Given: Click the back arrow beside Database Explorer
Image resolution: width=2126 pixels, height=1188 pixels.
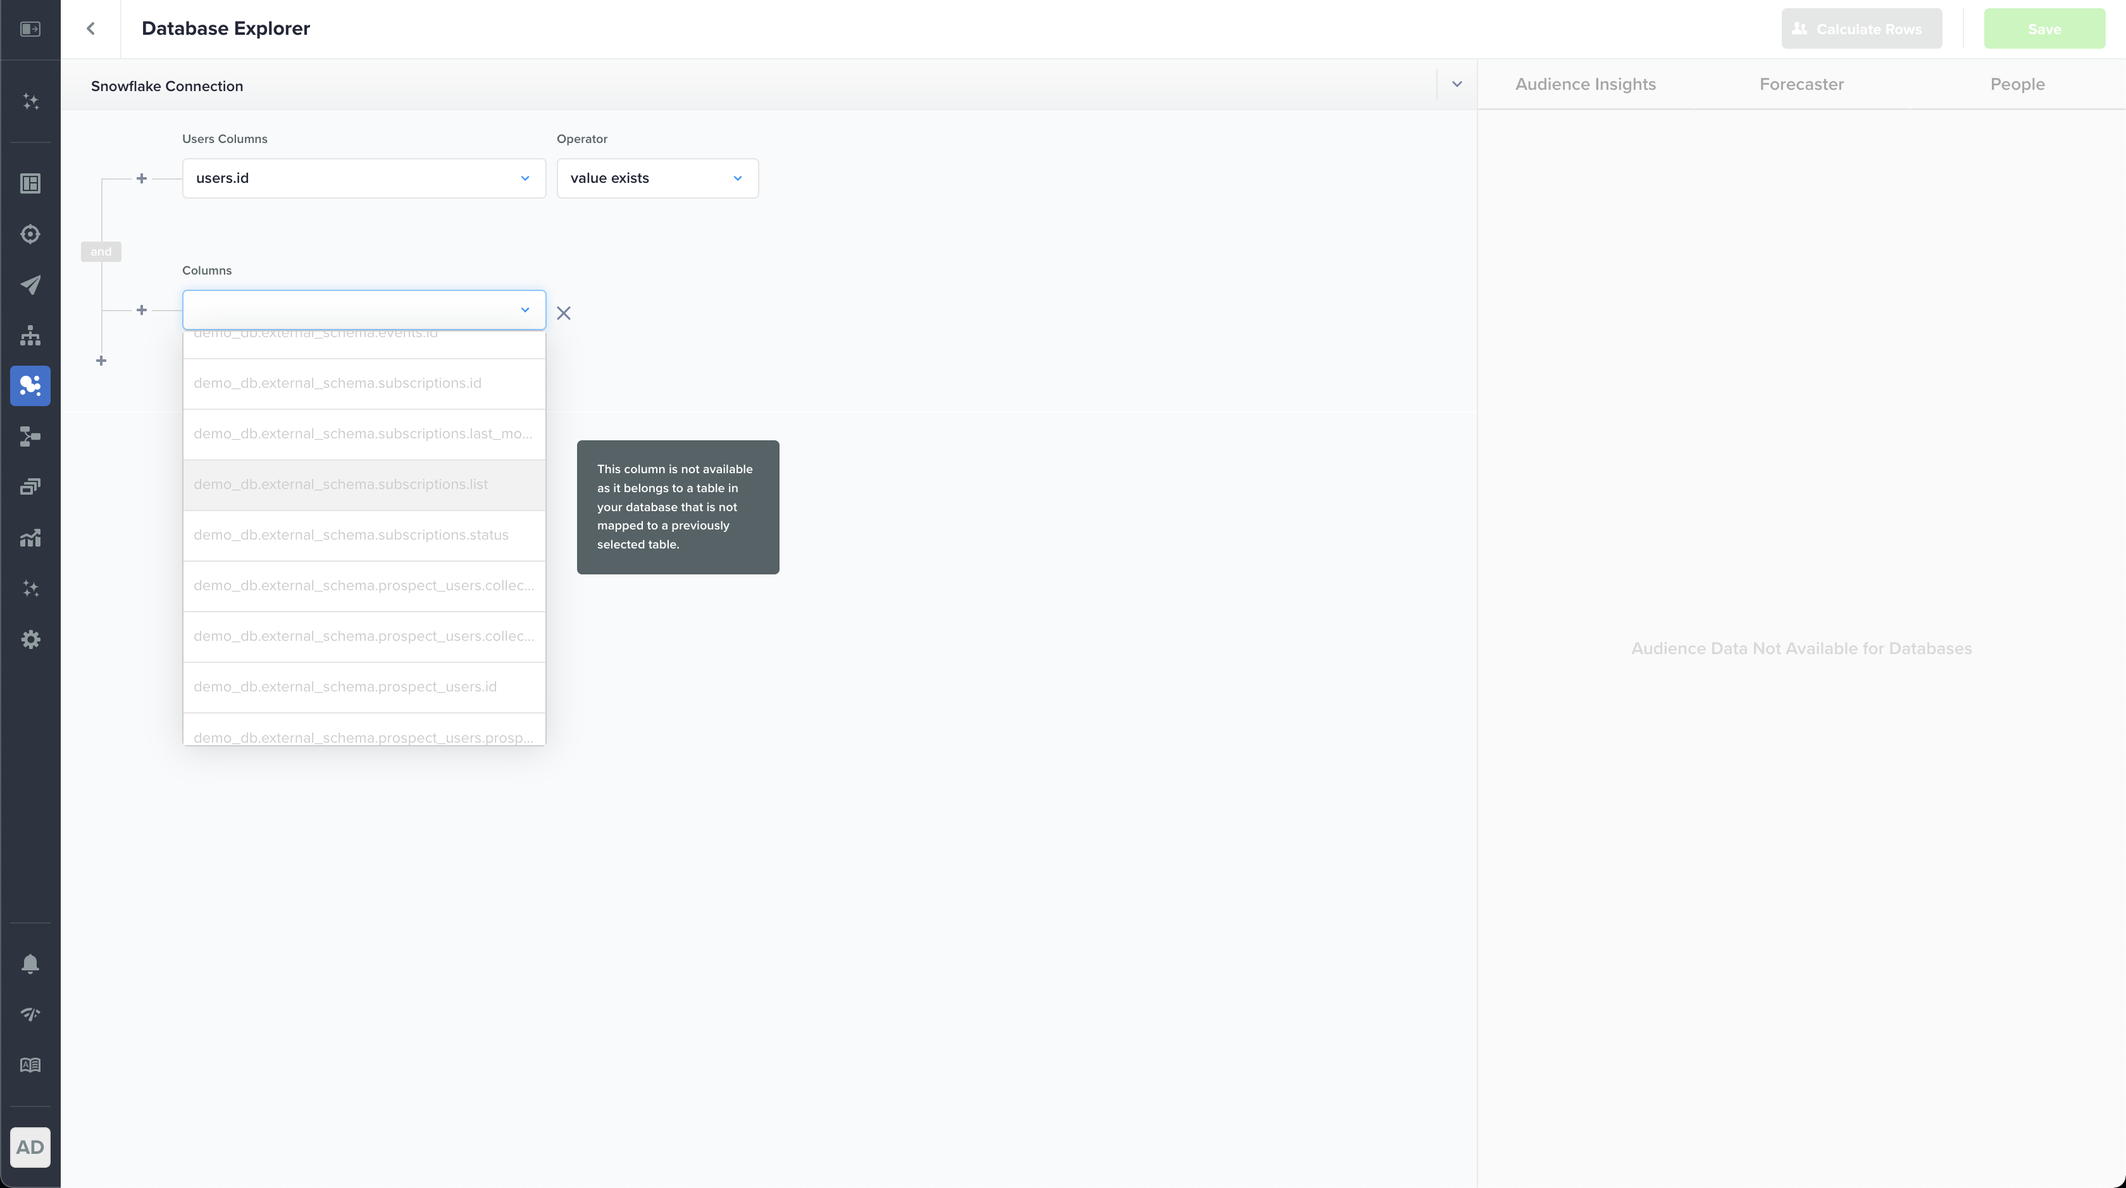Looking at the screenshot, I should coord(90,29).
